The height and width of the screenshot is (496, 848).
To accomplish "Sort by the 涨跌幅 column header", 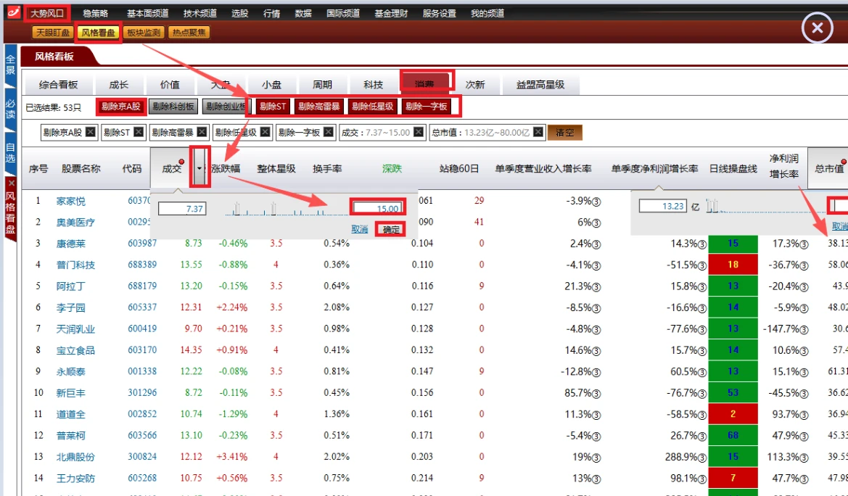I will [x=226, y=169].
